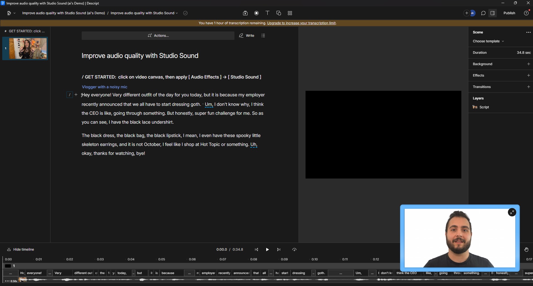Open the composition name dropdown
533x286 pixels.
[144, 13]
